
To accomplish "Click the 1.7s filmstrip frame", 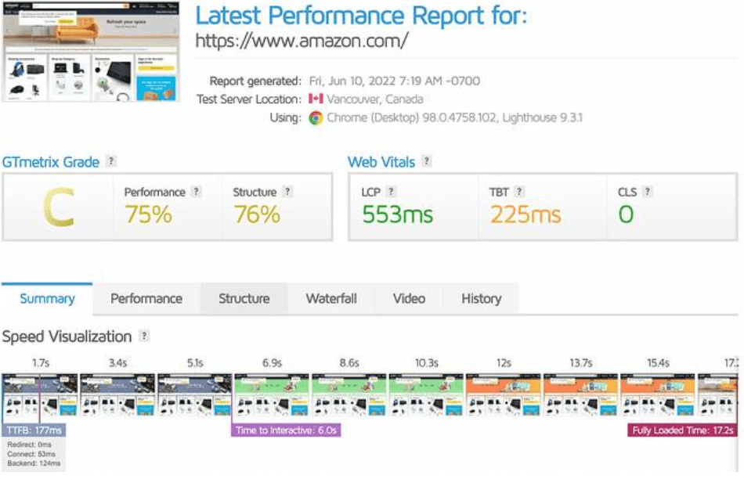I will click(40, 394).
